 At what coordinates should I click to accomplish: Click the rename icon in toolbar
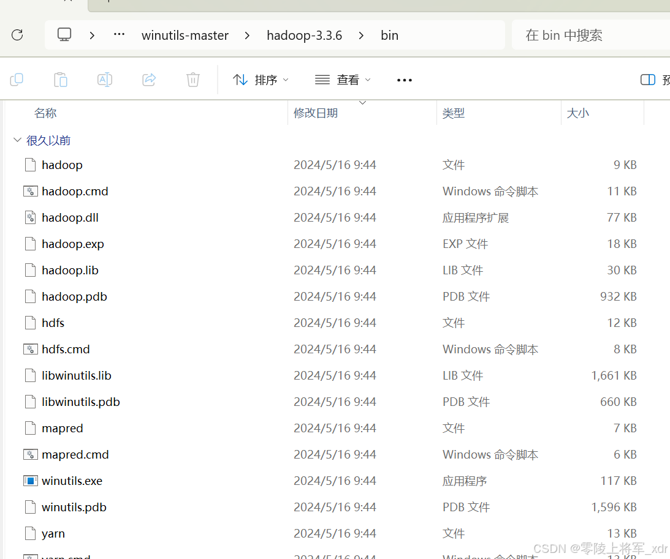click(x=105, y=80)
